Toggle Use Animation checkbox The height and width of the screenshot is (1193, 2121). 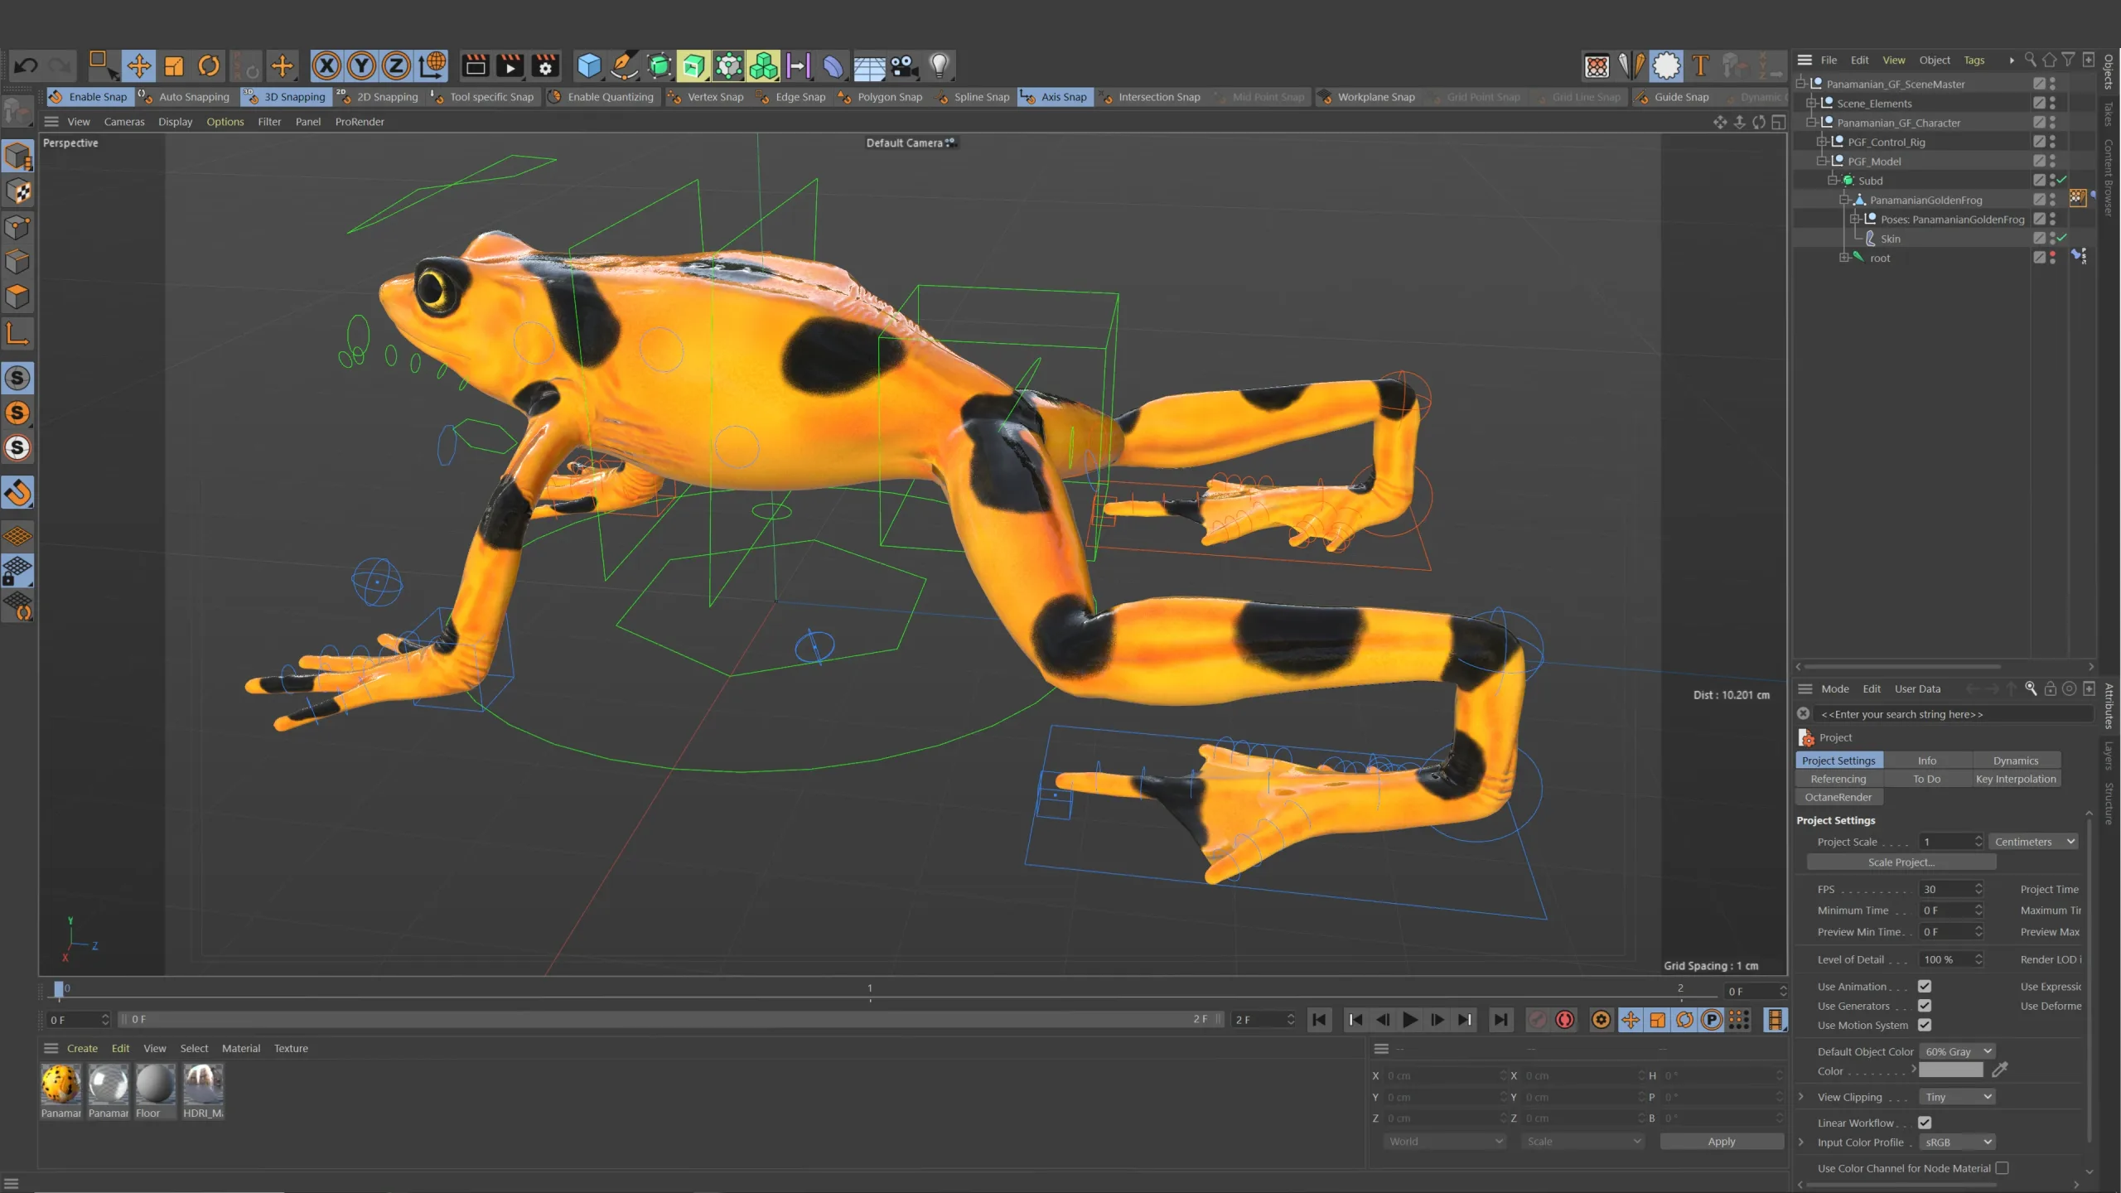click(x=1925, y=986)
